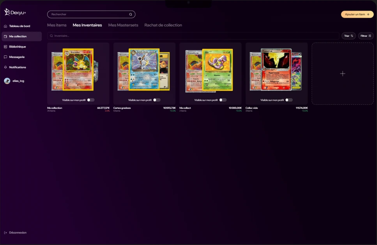Open Tableau de bord in the sidebar
Screen dimensions: 377x245
pyautogui.click(x=22, y=26)
